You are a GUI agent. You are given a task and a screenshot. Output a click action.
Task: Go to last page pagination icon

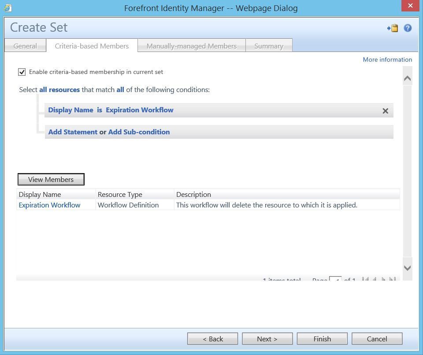393,279
